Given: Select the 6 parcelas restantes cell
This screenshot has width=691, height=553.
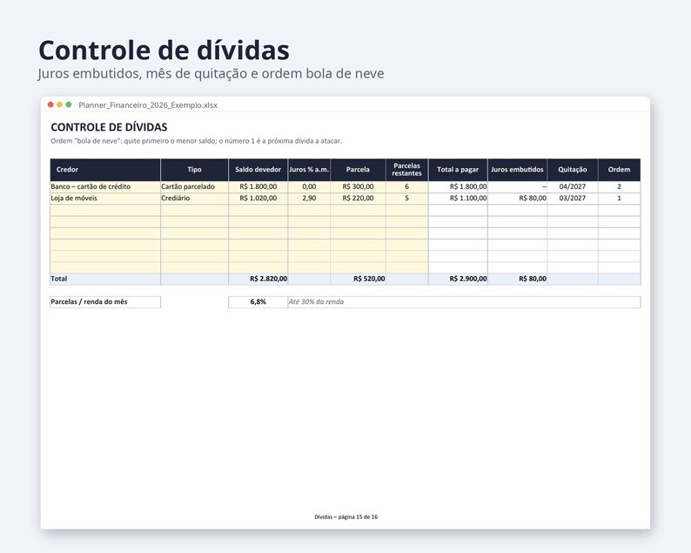Looking at the screenshot, I should pos(406,187).
